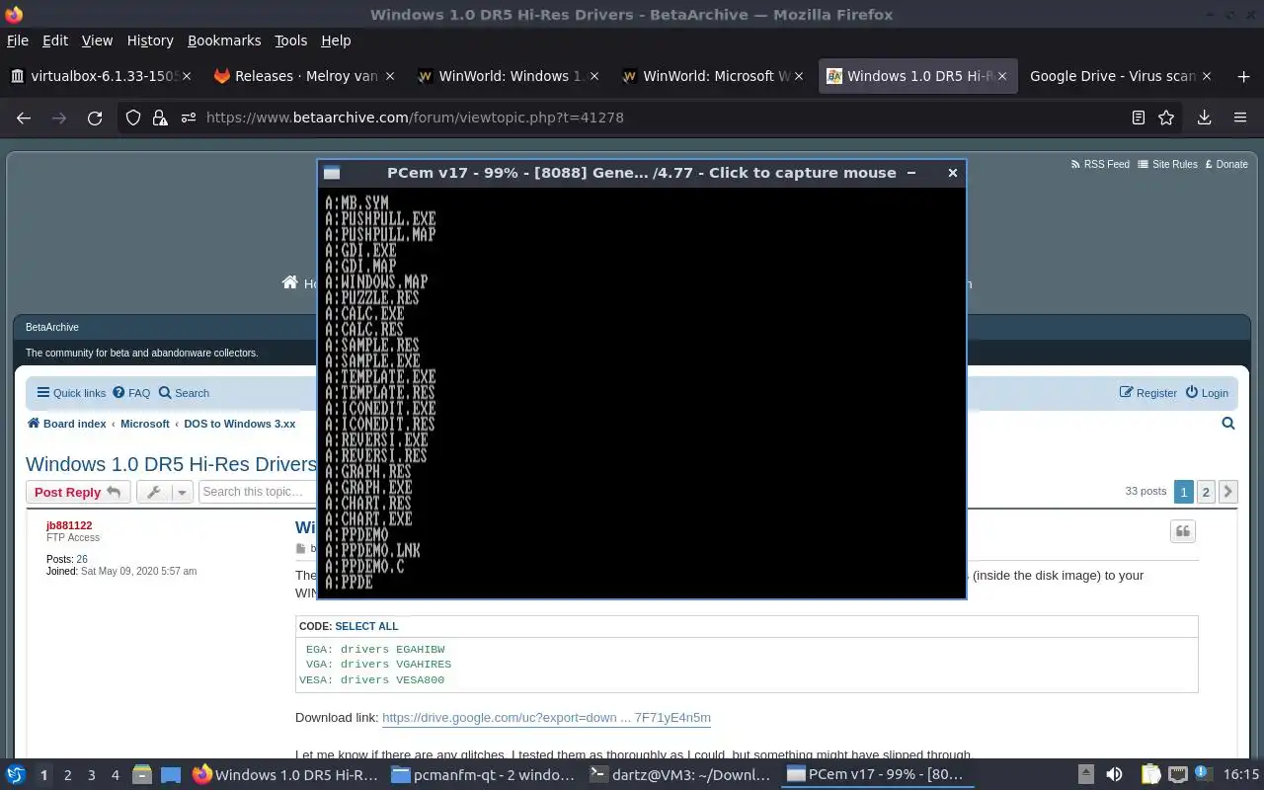Screen dimensions: 1264x790
Task: Open the File menu in Firefox
Action: coord(18,40)
